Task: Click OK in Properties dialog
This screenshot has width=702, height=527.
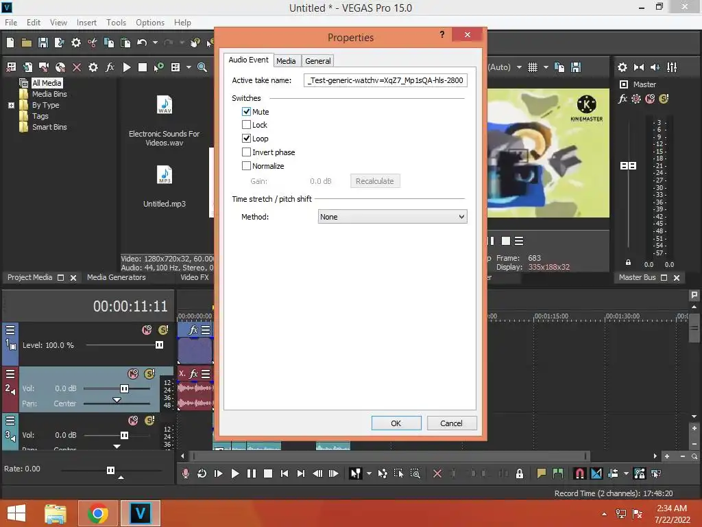Action: tap(396, 423)
